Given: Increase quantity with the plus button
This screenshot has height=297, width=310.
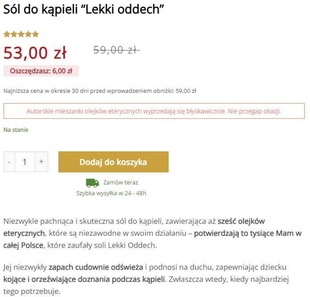Looking at the screenshot, I should (x=41, y=162).
